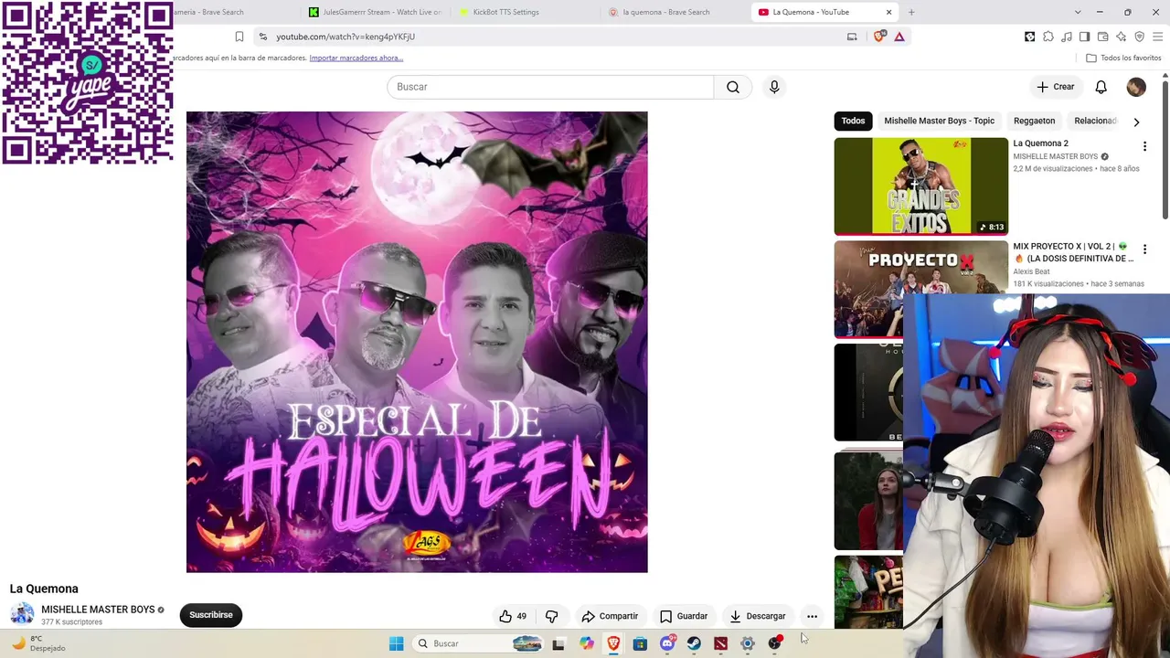
Task: Open La Quemona 2 video title
Action: 1040,143
